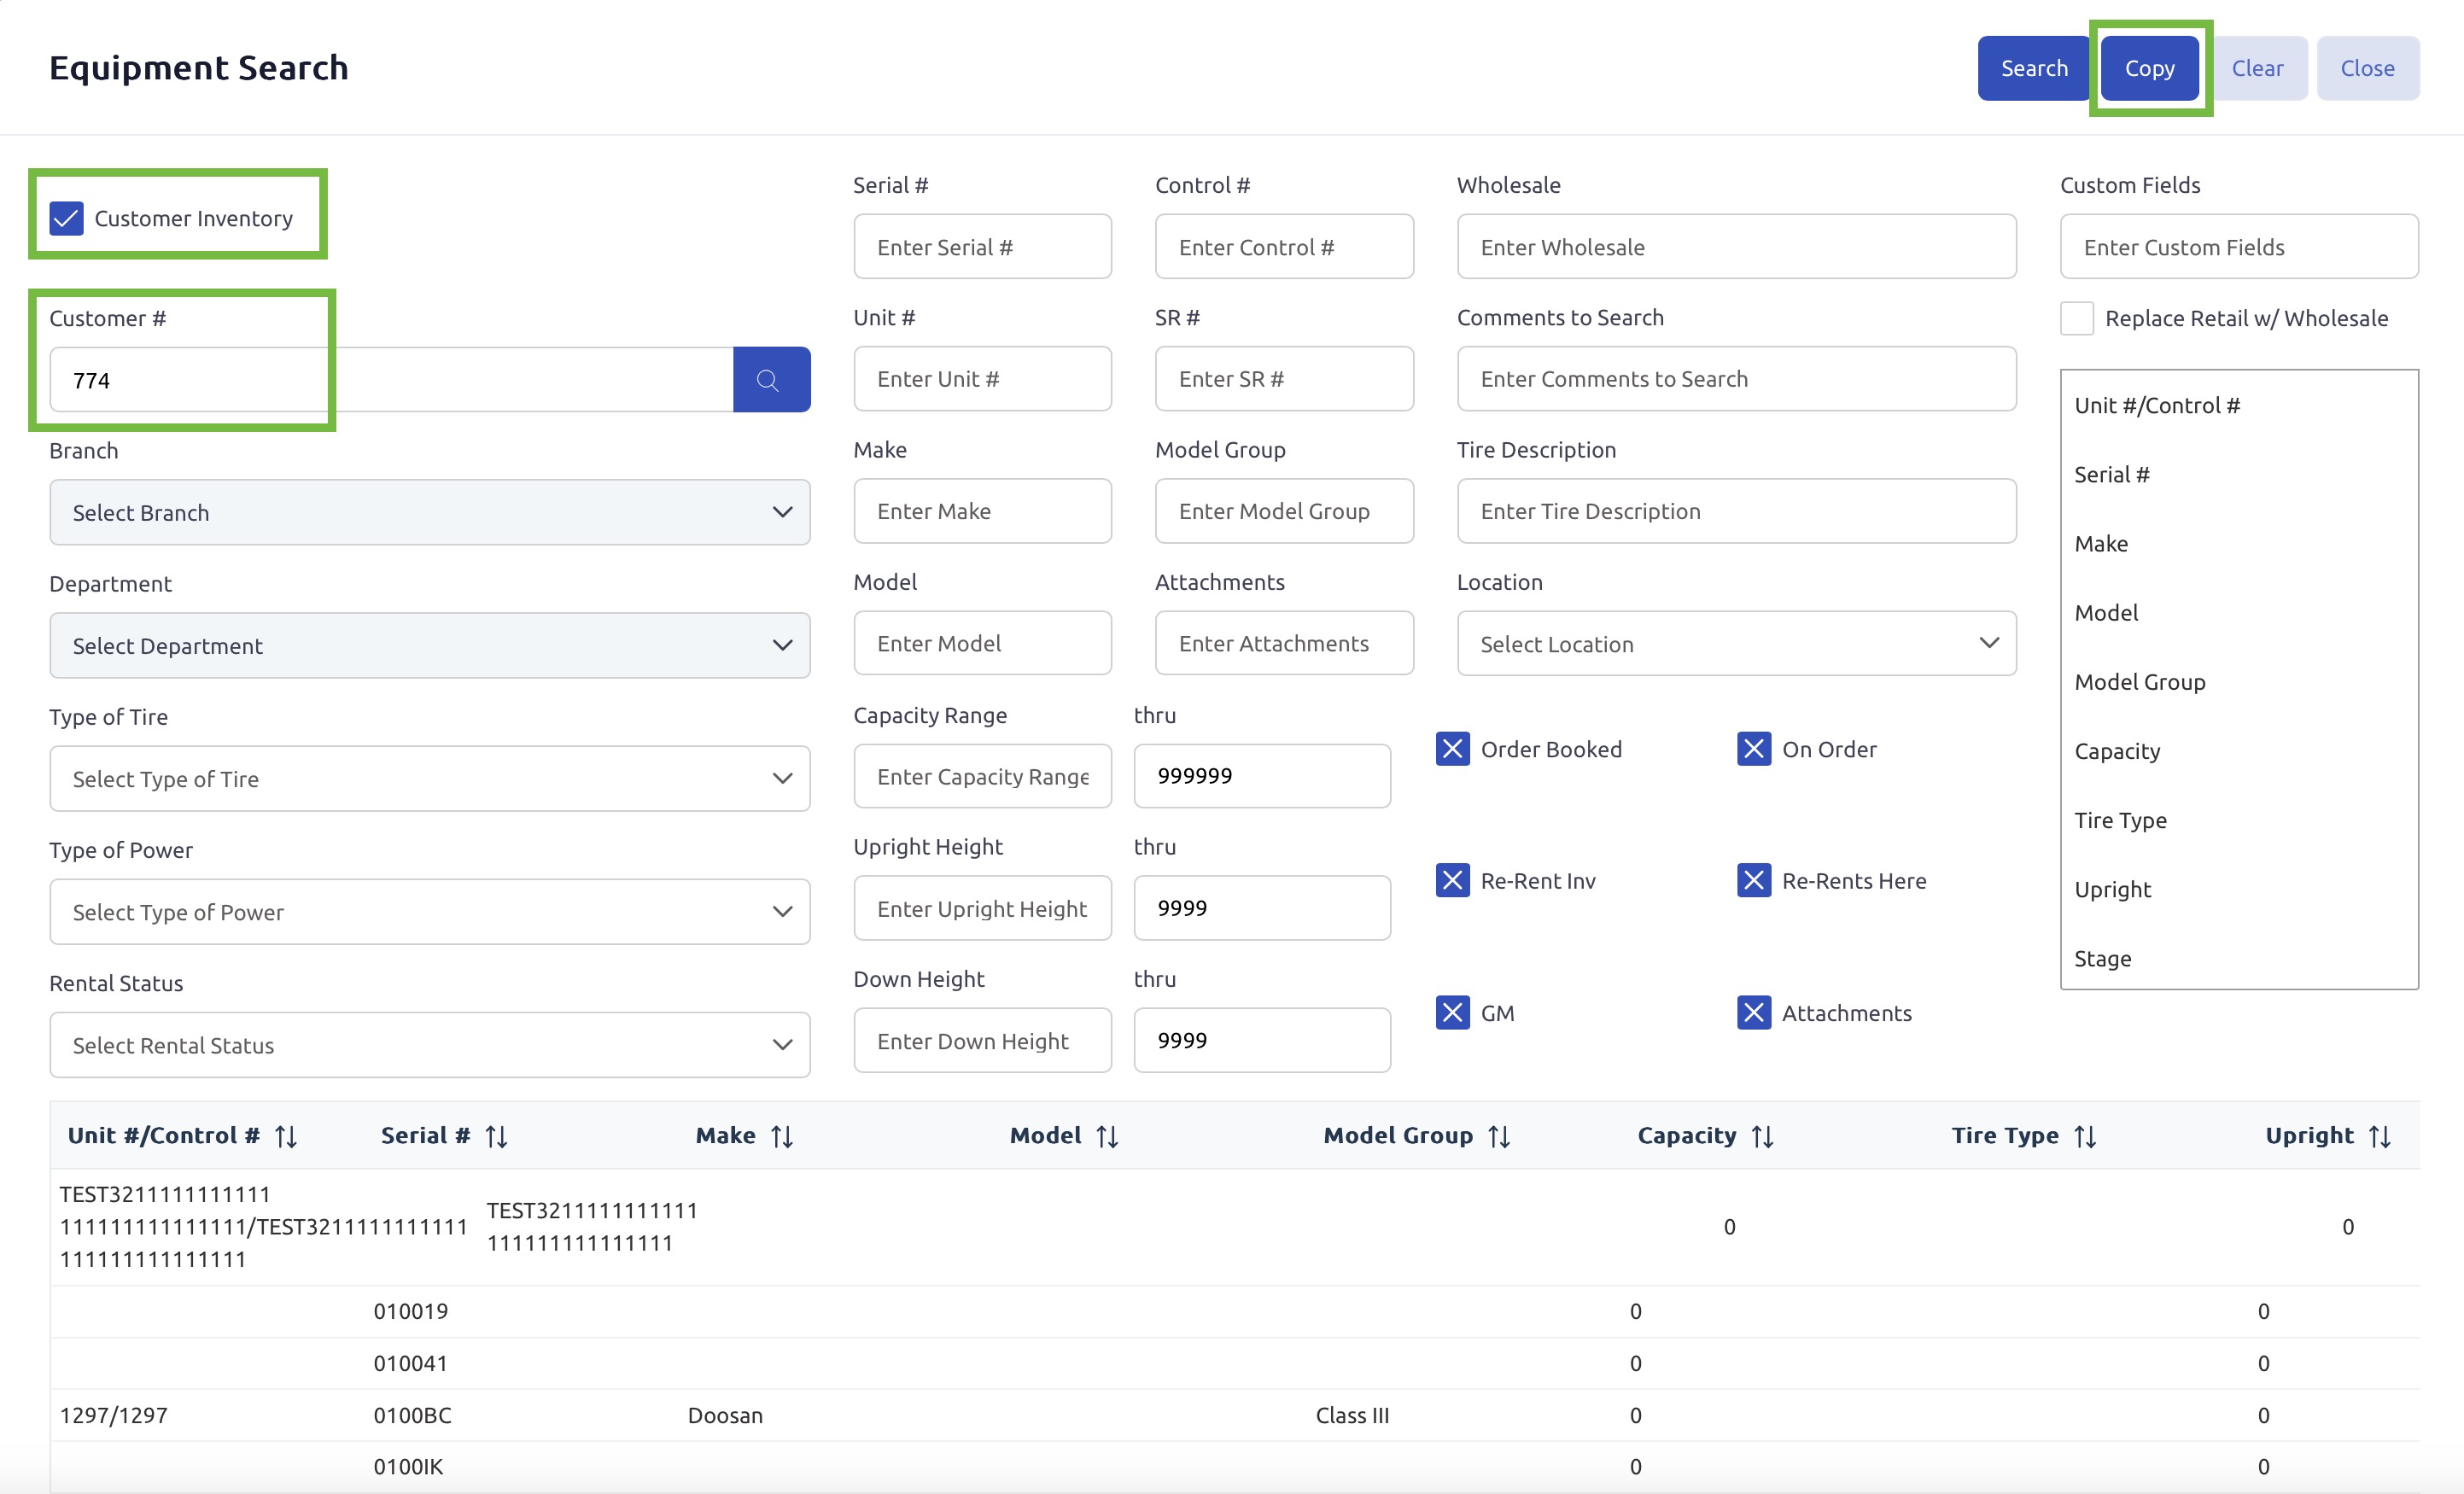Click the Down Height thru 9999 field

point(1261,1040)
